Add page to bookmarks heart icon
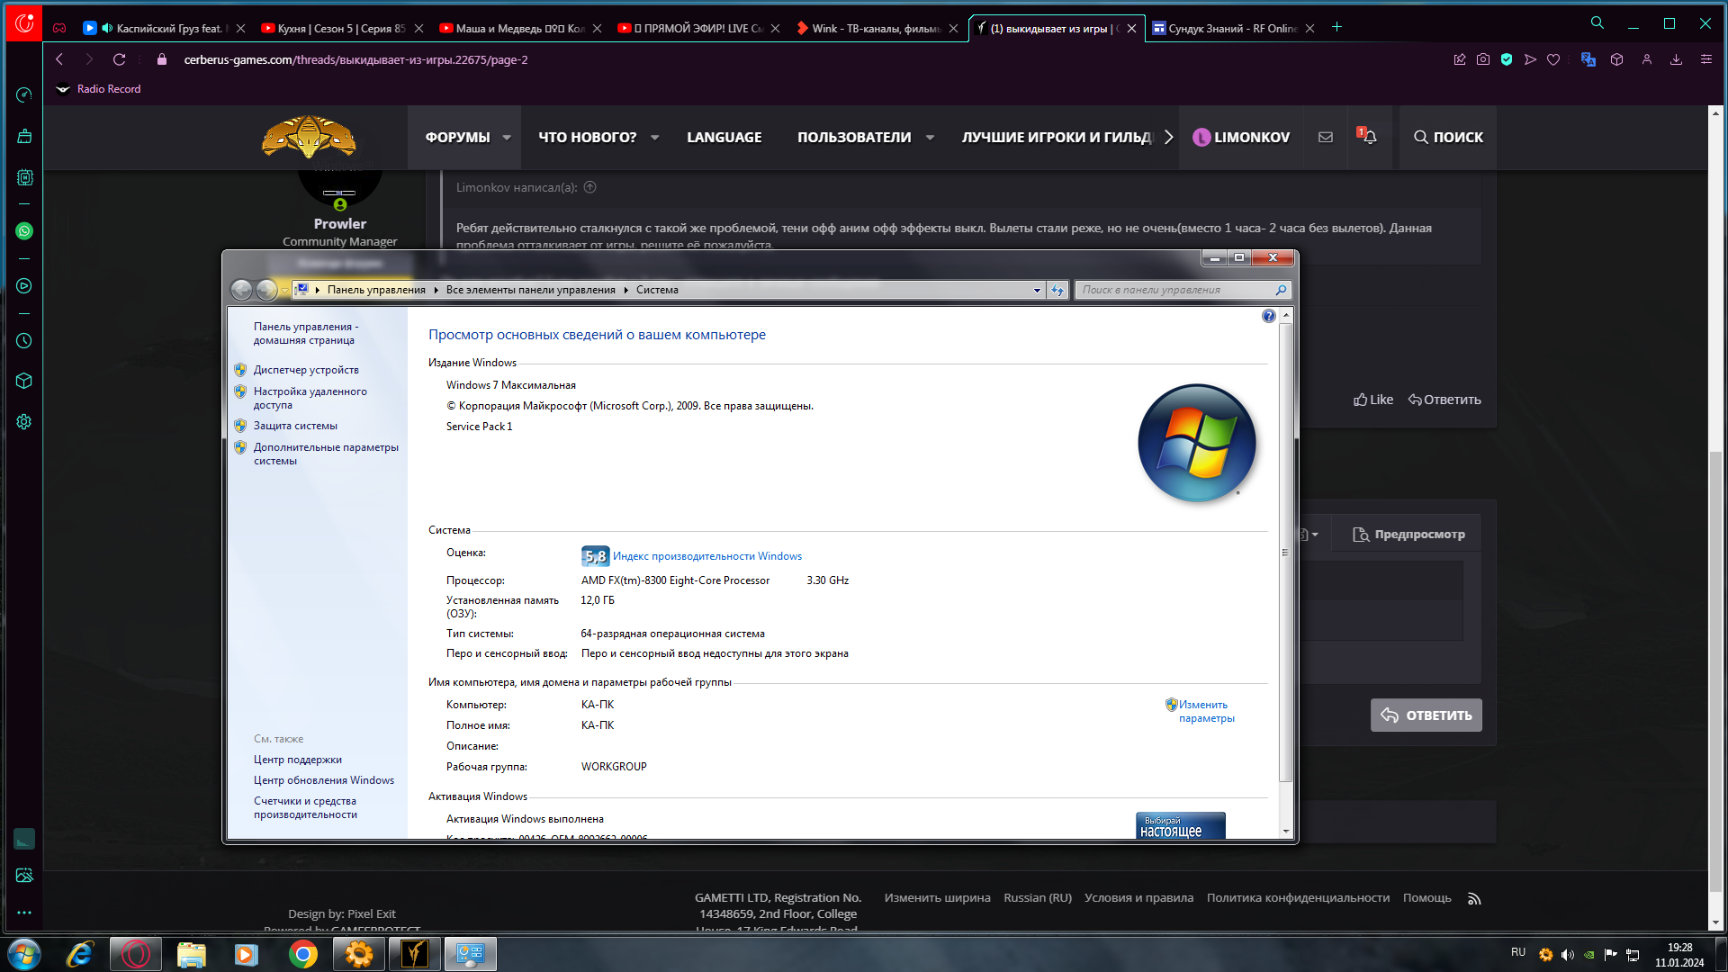Image resolution: width=1728 pixels, height=972 pixels. [1553, 59]
